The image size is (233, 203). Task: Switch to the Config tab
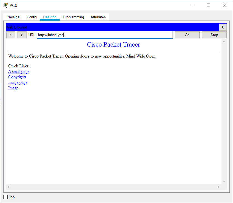click(32, 17)
